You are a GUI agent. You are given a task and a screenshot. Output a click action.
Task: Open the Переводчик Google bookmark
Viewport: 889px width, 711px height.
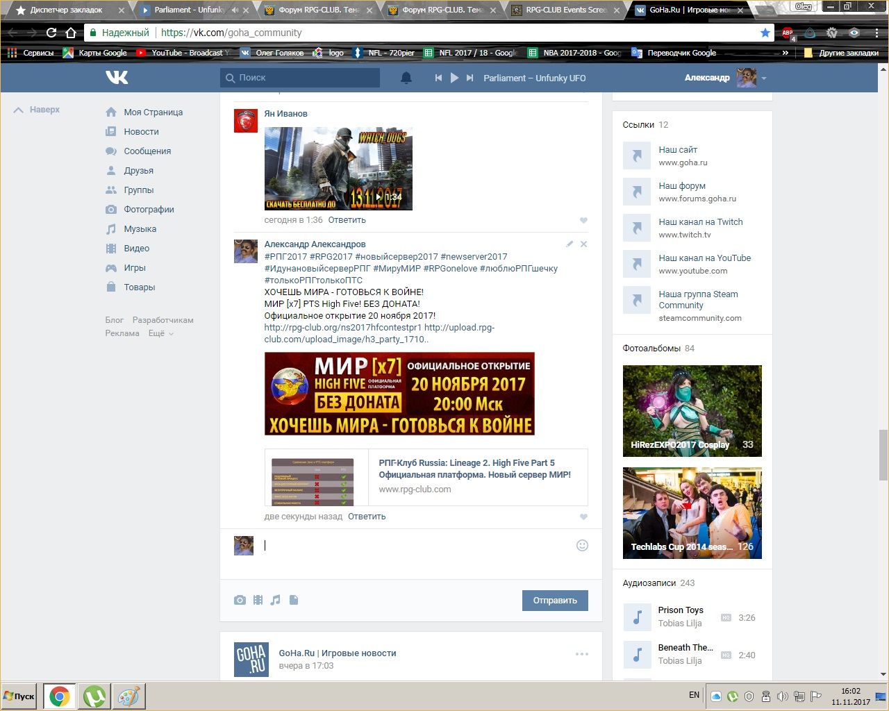click(674, 53)
